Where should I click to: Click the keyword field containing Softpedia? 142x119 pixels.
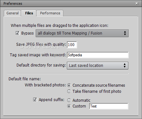(x=98, y=55)
